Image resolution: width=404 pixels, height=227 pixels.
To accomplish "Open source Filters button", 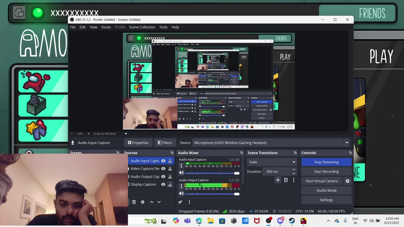I will [x=165, y=143].
